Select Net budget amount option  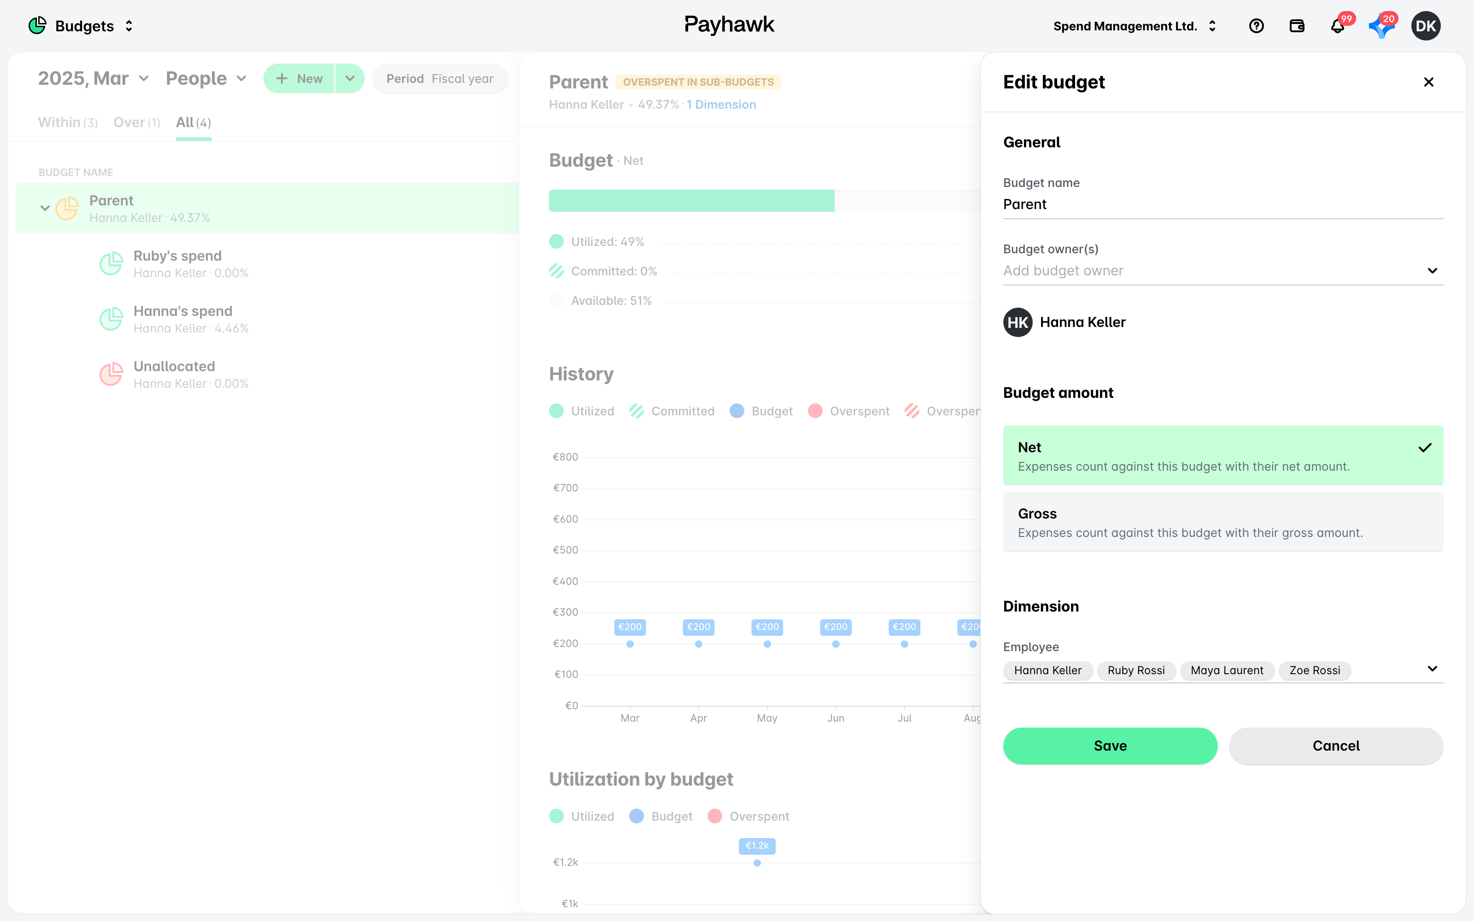tap(1223, 455)
